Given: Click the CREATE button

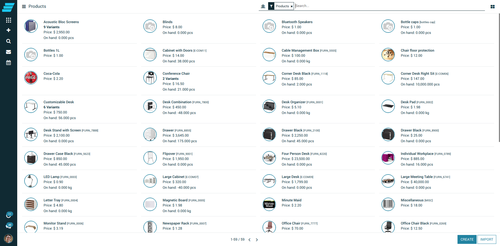Looking at the screenshot, I should click(467, 239).
